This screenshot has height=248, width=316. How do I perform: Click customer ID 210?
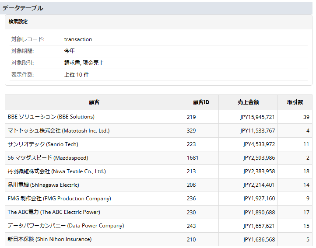[x=191, y=239]
